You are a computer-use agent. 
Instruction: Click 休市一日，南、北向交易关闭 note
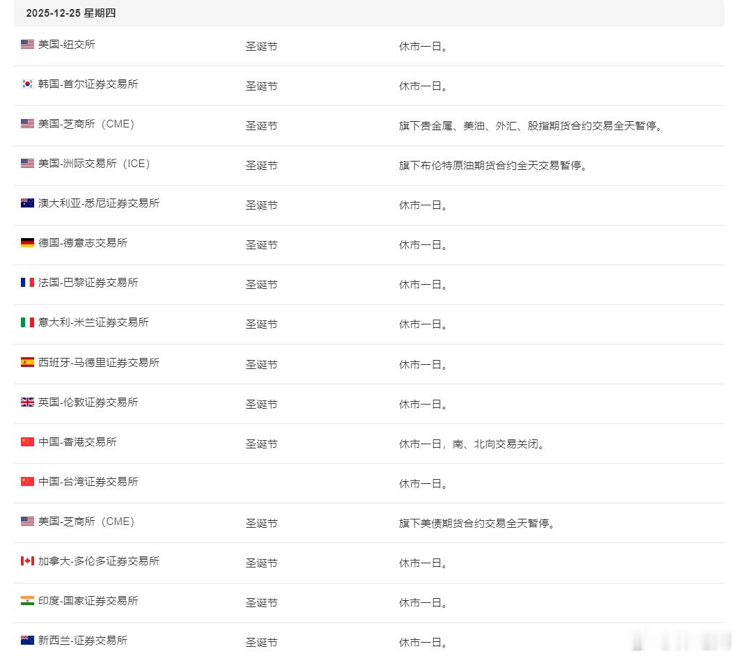click(472, 444)
